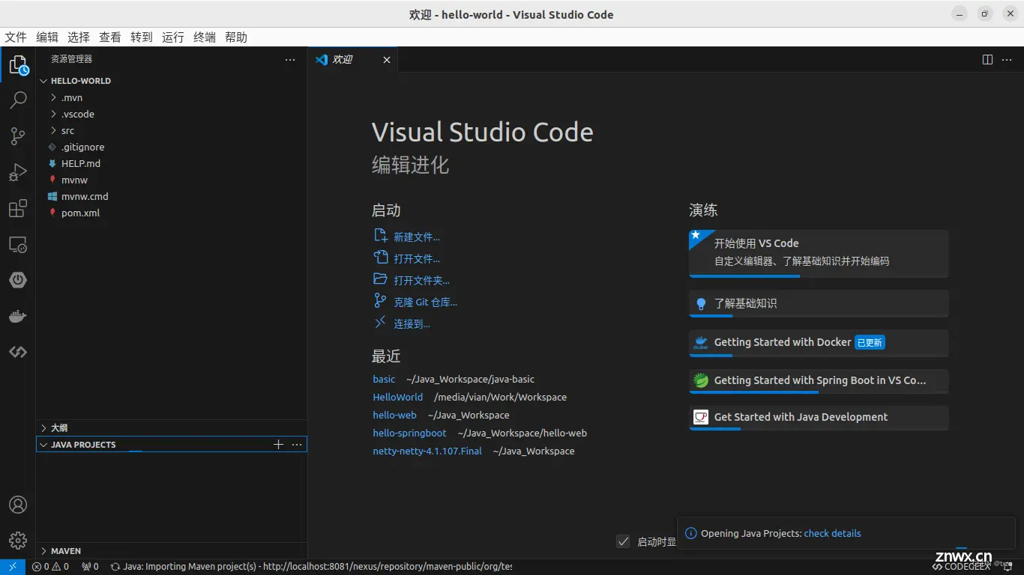Open Getting Started with Spring Boot walkthrough

tap(819, 381)
